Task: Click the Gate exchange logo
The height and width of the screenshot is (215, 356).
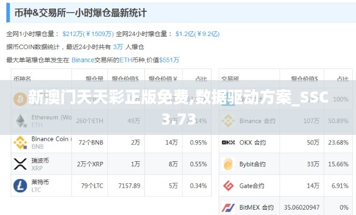Action: click(x=228, y=185)
